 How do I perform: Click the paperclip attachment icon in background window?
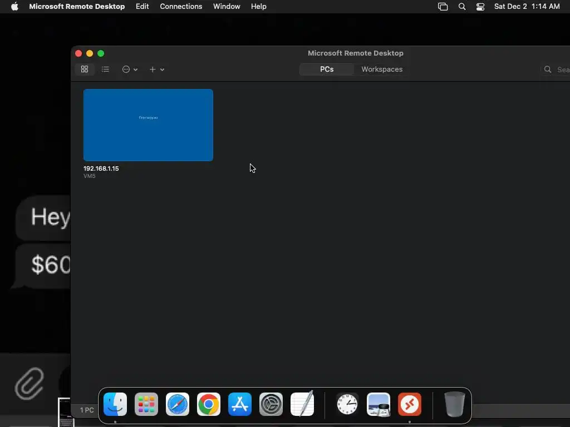tap(29, 384)
